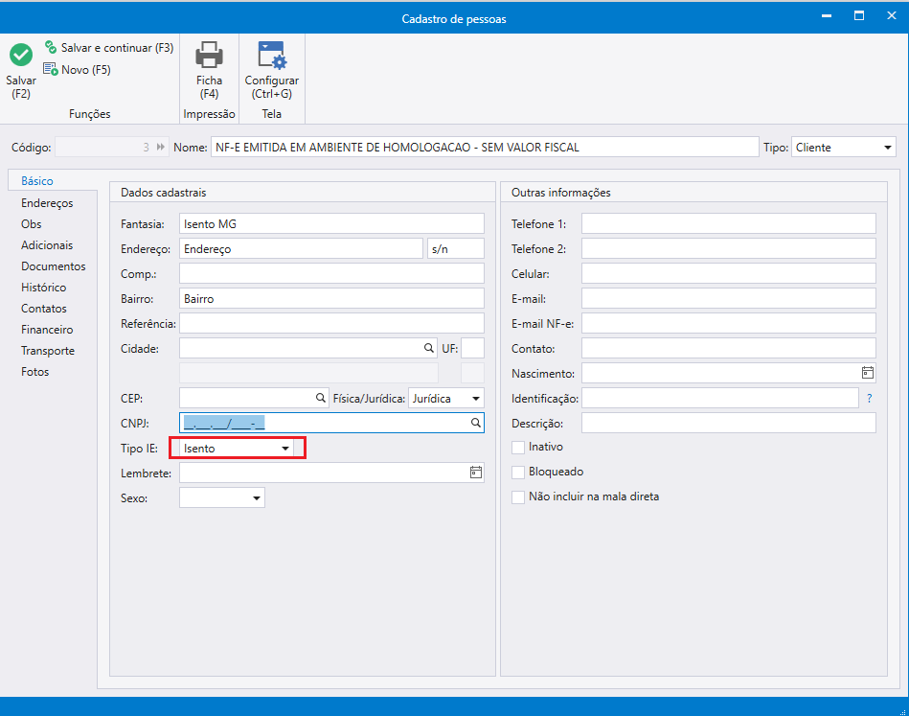Open the Fotos tab

tap(34, 372)
